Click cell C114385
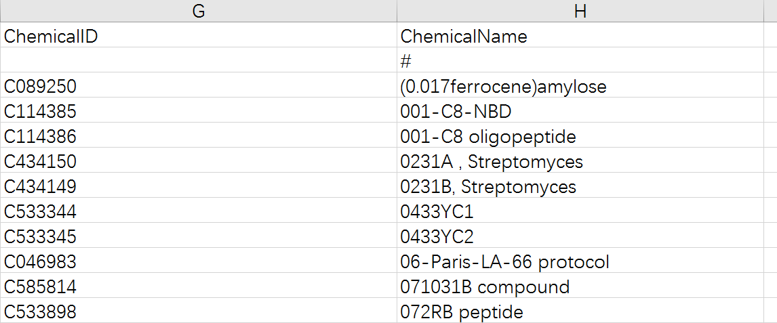Viewport: 777px width, 323px height. point(198,110)
